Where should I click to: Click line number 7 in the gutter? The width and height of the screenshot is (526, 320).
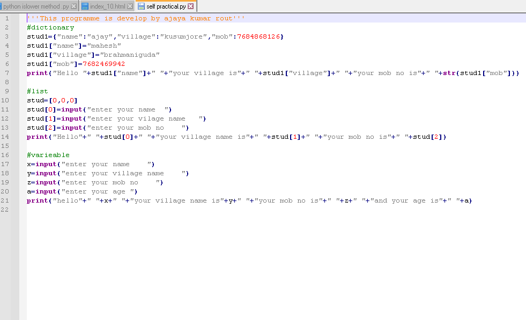(6, 73)
